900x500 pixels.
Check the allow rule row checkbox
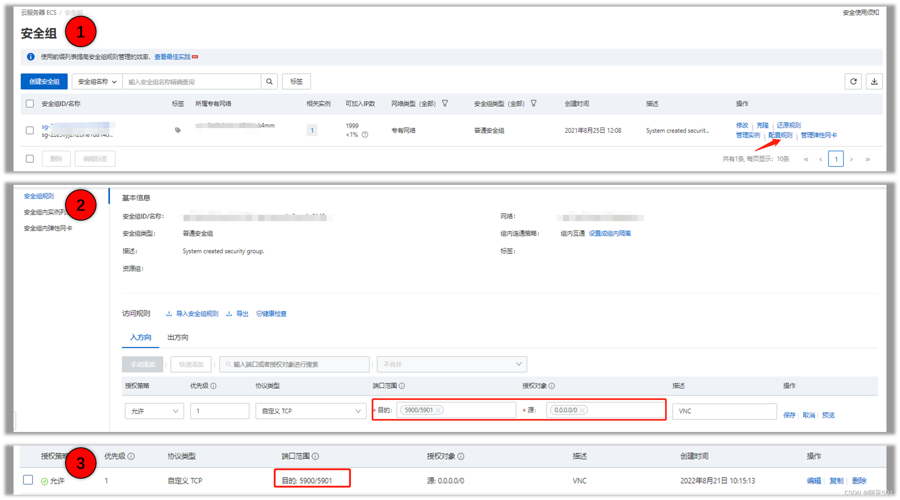click(28, 480)
